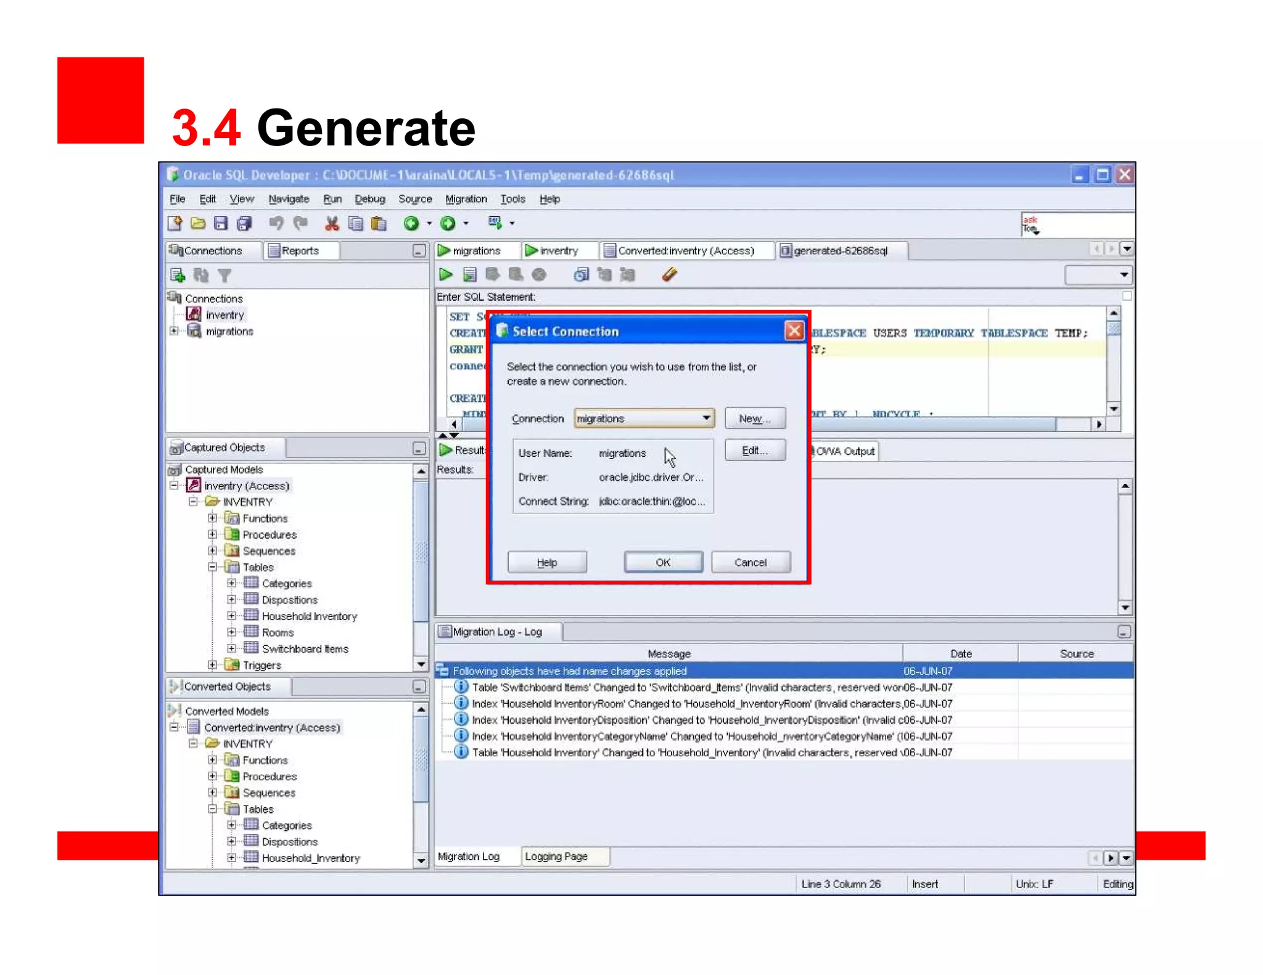Collapse the captured Tables node
The image size is (1263, 975).
coord(212,567)
